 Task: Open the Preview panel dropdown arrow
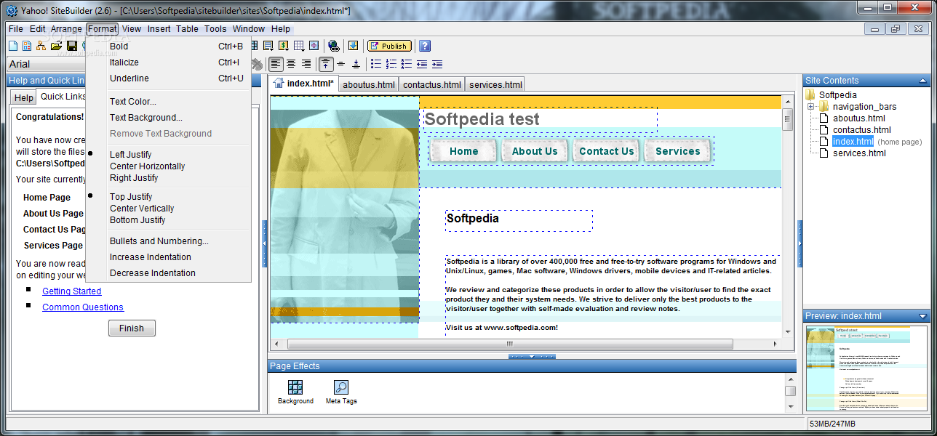point(923,316)
